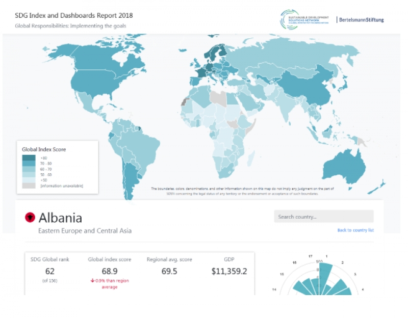
Task: Click the Regional avg. score value 69.5
Action: click(169, 271)
